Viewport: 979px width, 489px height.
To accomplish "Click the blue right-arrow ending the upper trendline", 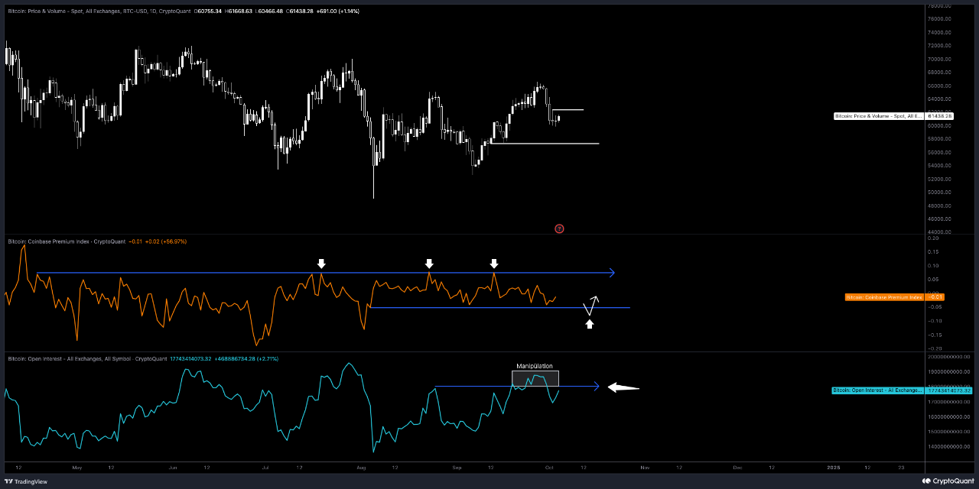I will pyautogui.click(x=611, y=272).
